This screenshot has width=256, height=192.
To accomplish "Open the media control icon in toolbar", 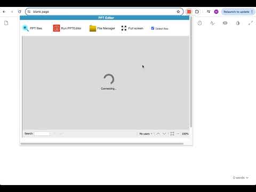I will (x=209, y=12).
